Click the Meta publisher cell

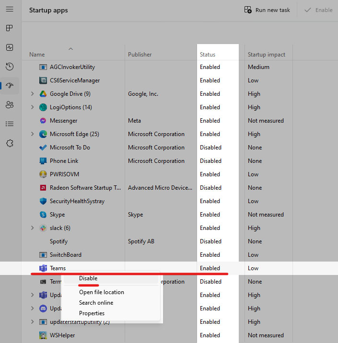coord(134,121)
